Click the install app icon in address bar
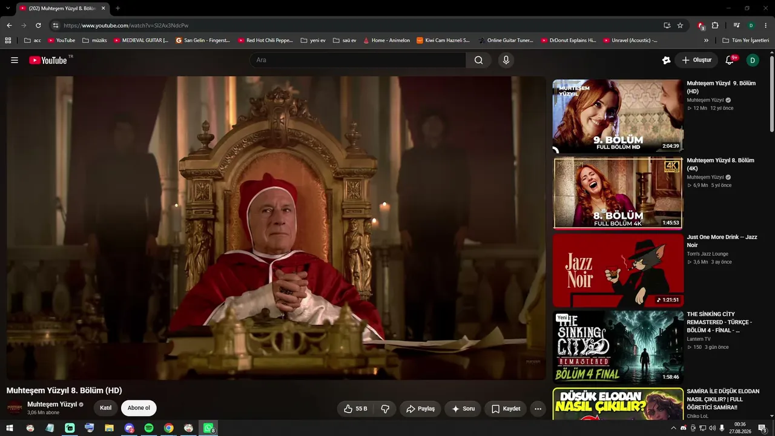 pos(667,25)
